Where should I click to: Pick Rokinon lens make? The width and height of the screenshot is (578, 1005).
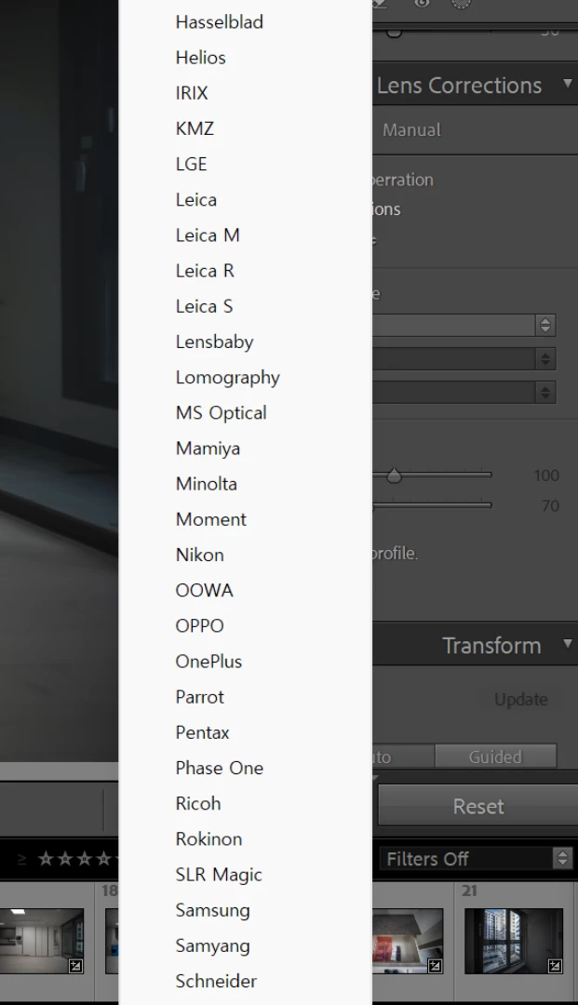click(208, 839)
